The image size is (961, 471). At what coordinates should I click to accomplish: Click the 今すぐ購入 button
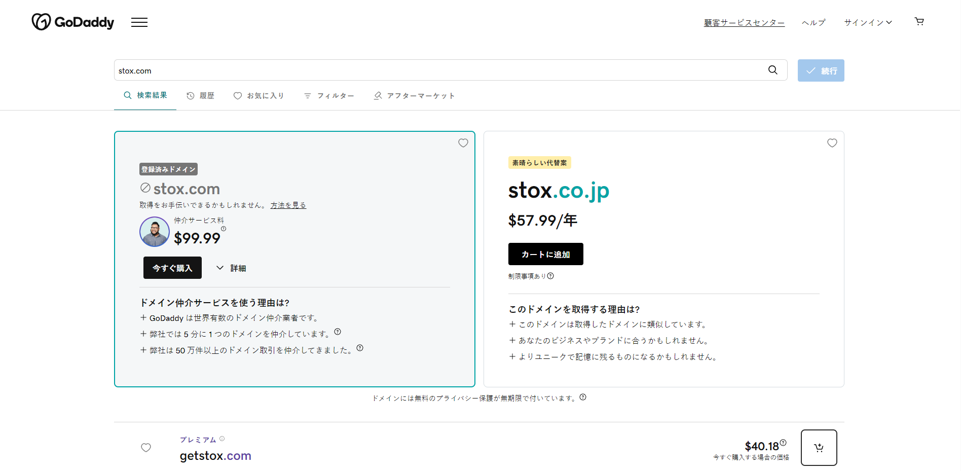(172, 268)
